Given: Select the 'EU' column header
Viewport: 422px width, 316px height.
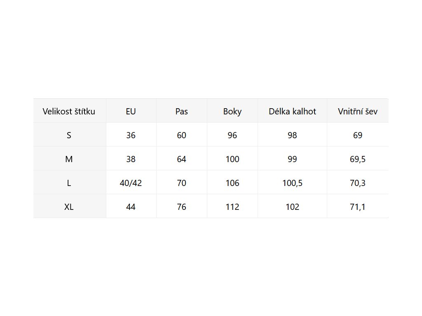Looking at the screenshot, I should (x=131, y=111).
